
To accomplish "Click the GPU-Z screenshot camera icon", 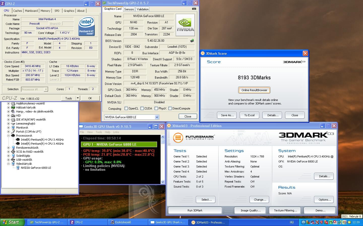I will [194, 9].
